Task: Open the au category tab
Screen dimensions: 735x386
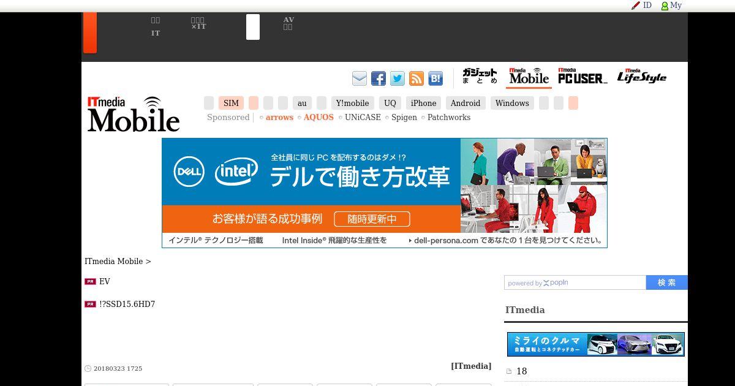Action: pos(302,103)
